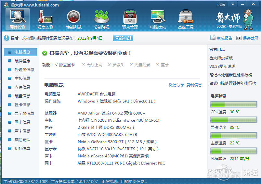Click the 蓝牙 feature indicator
Screen dimensions: 261x184
[162, 65]
